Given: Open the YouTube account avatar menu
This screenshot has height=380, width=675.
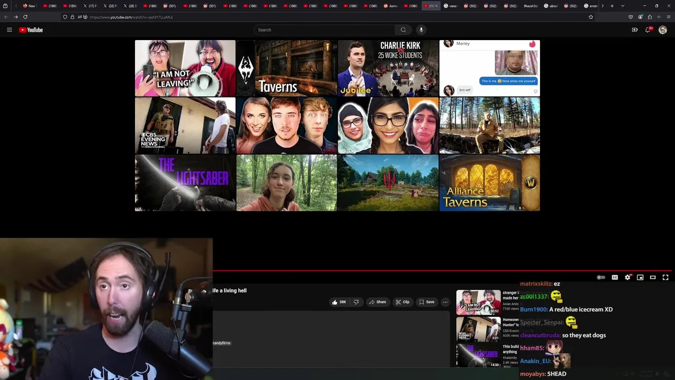Looking at the screenshot, I should pos(663,30).
